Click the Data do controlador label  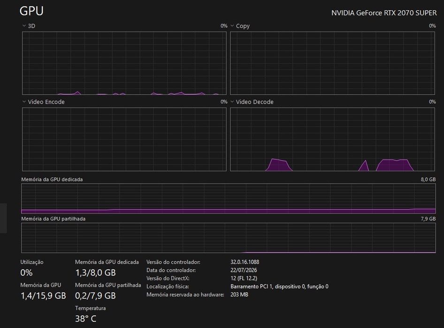(x=171, y=270)
